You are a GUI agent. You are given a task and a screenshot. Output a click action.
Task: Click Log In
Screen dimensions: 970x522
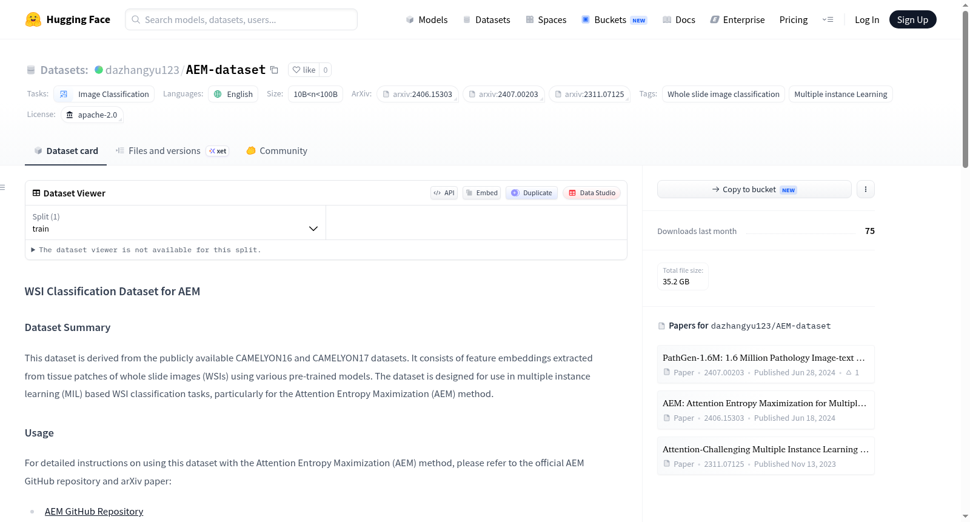pyautogui.click(x=867, y=19)
